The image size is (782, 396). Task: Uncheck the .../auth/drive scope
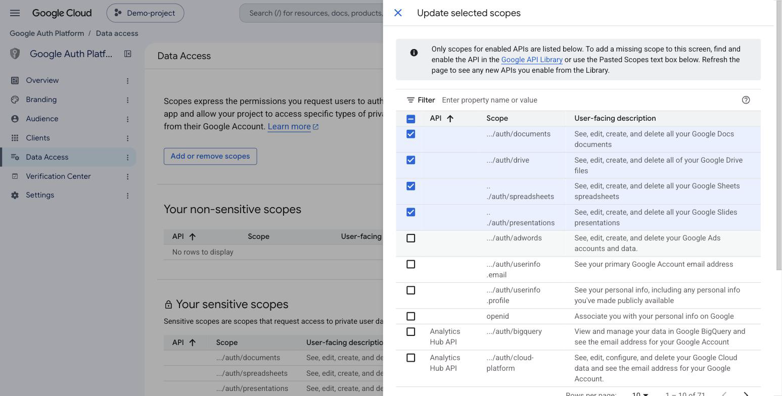coord(411,160)
